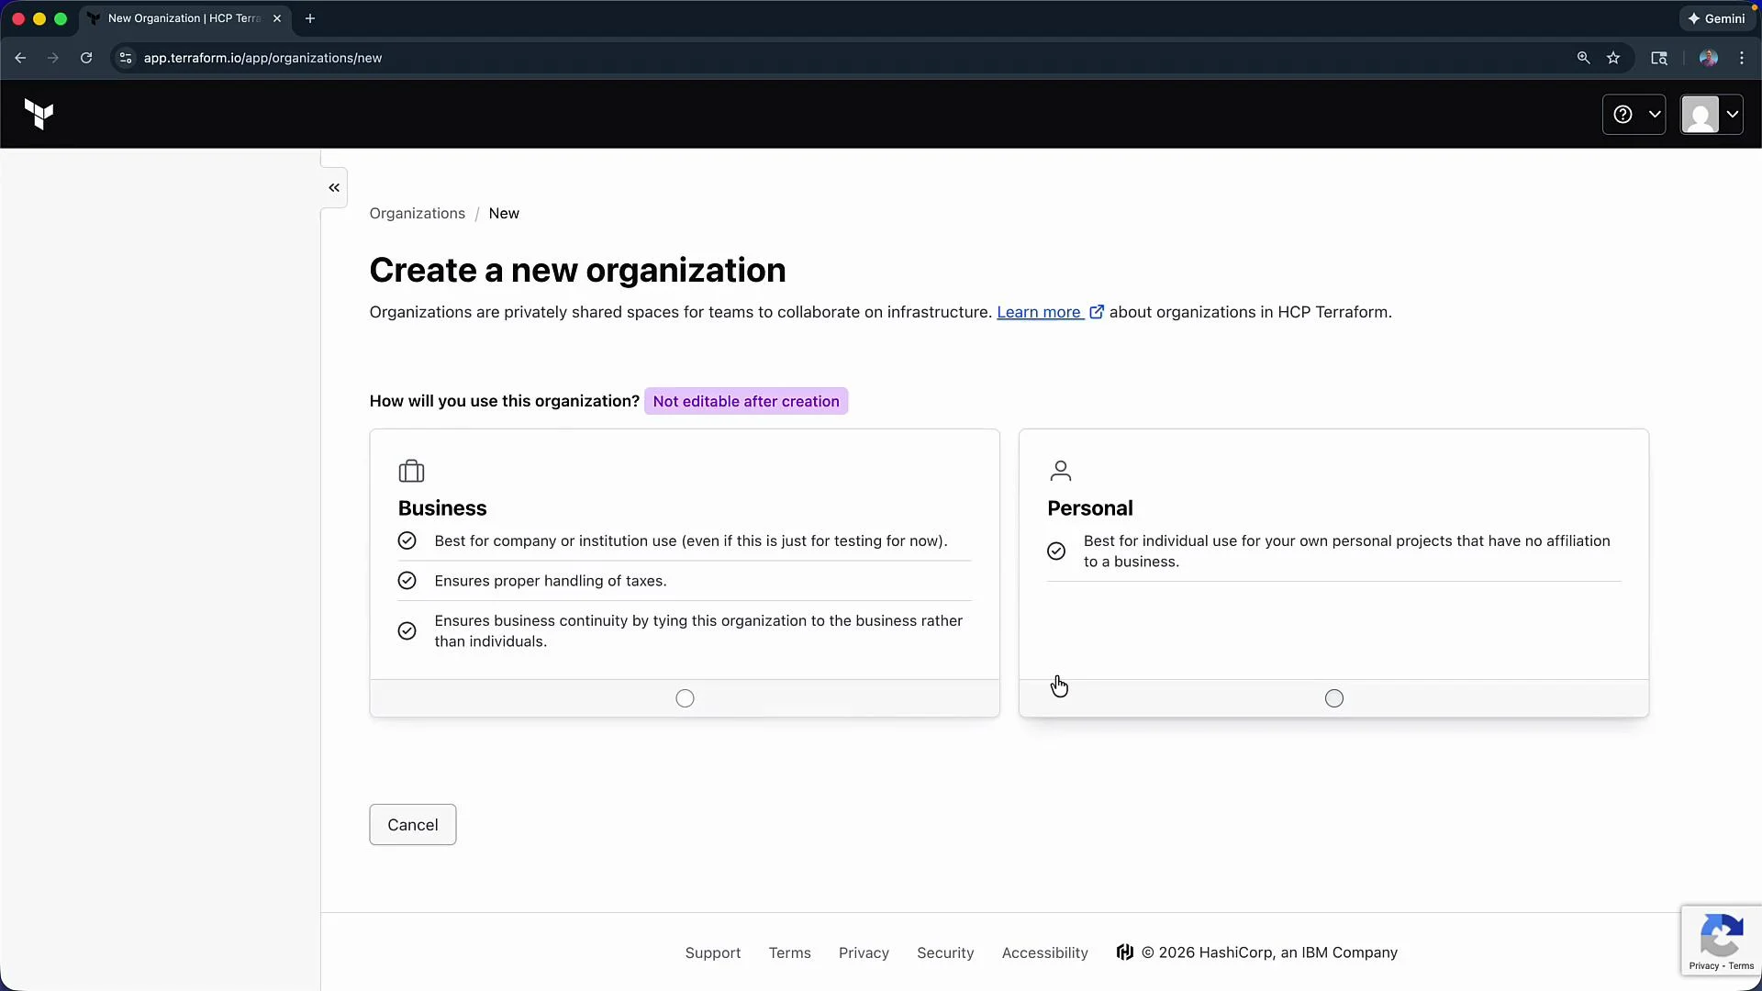Click the Ensures proper handling of taxes text
This screenshot has width=1762, height=991.
551,581
